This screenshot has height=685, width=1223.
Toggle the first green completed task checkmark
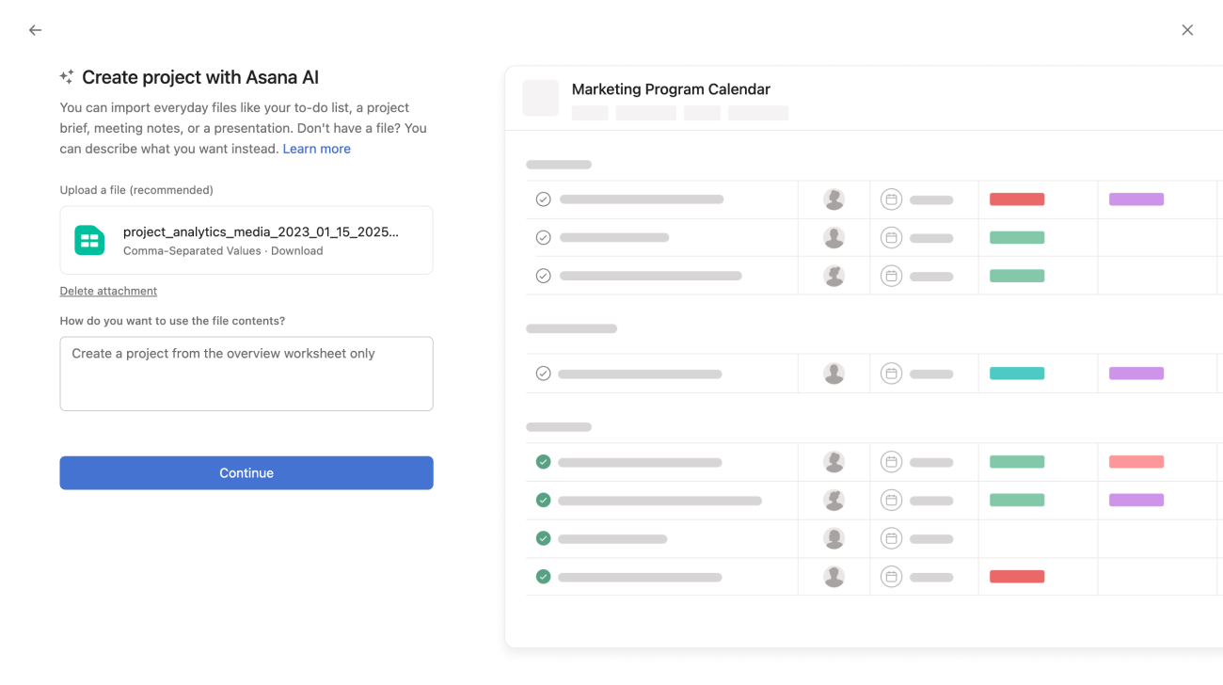[543, 462]
